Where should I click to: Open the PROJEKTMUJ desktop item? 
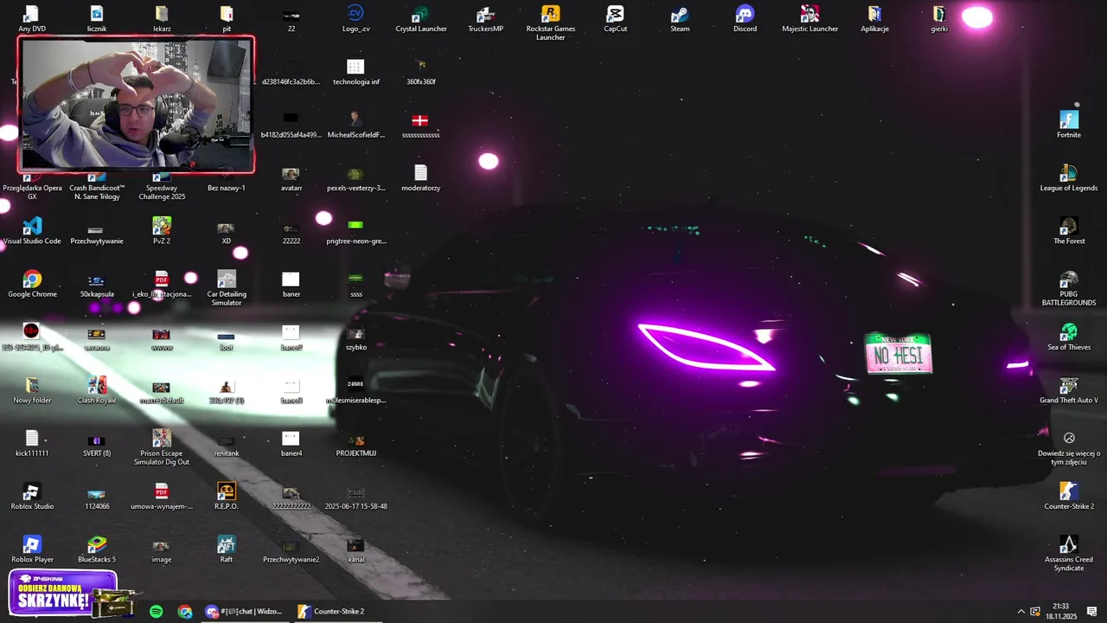pos(355,443)
